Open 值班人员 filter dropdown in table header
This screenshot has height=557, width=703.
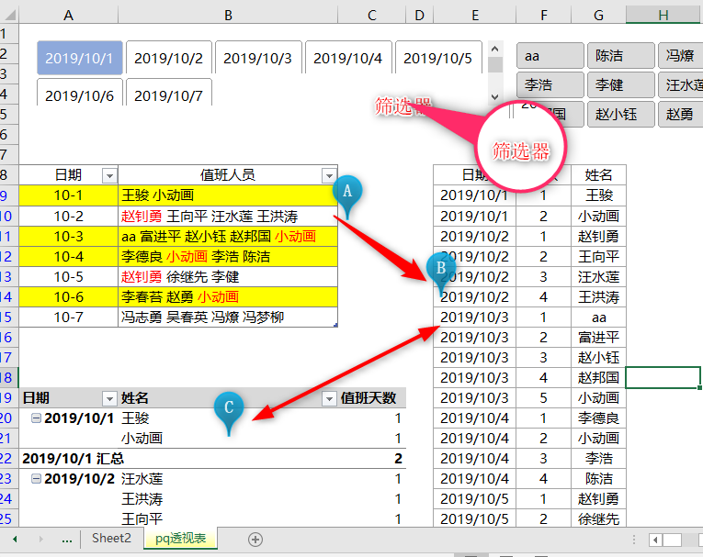[x=329, y=175]
